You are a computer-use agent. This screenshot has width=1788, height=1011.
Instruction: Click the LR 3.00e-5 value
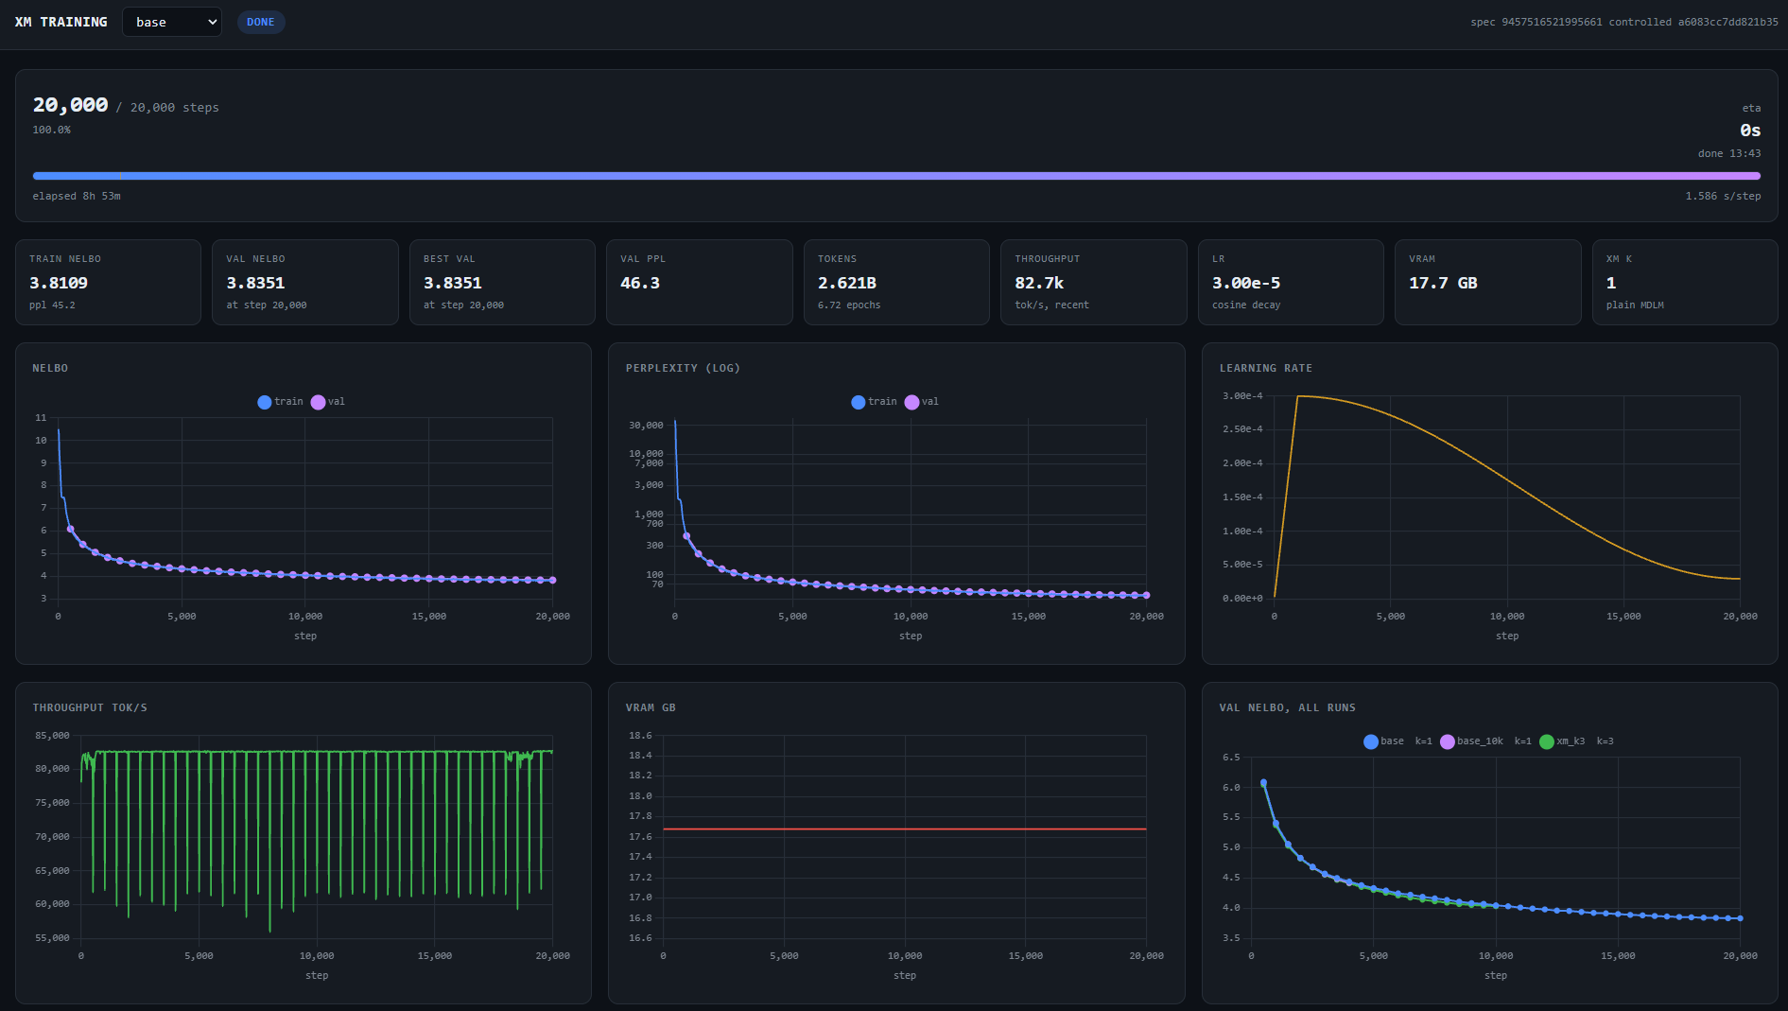(1246, 283)
